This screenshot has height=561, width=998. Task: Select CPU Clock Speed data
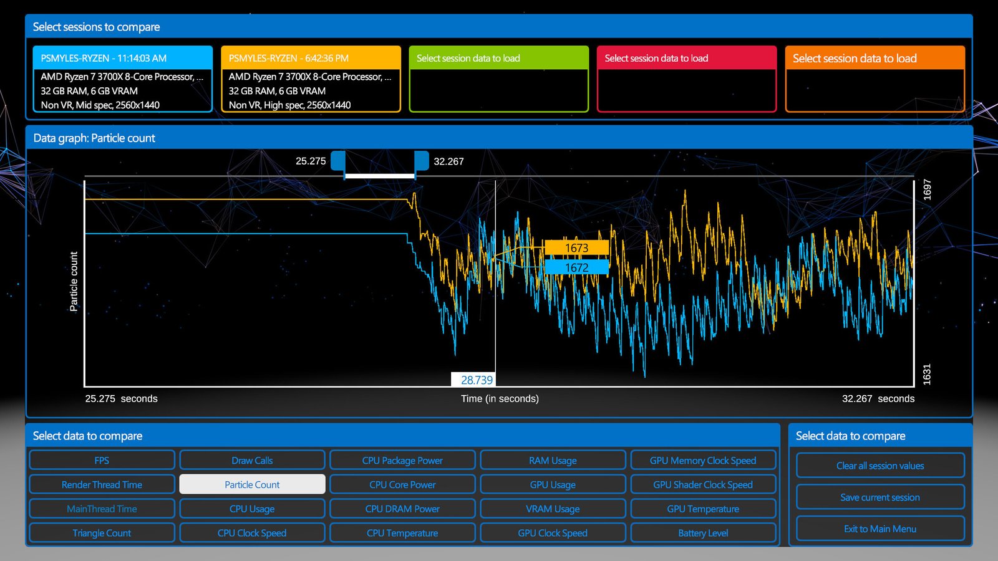tap(252, 533)
